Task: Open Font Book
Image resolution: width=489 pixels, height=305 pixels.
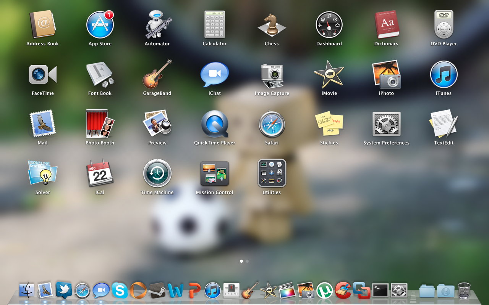Action: click(x=100, y=74)
